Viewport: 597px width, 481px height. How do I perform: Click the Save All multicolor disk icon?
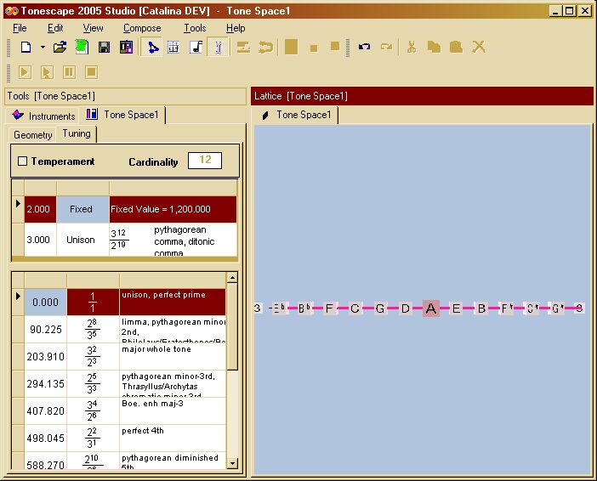(126, 48)
